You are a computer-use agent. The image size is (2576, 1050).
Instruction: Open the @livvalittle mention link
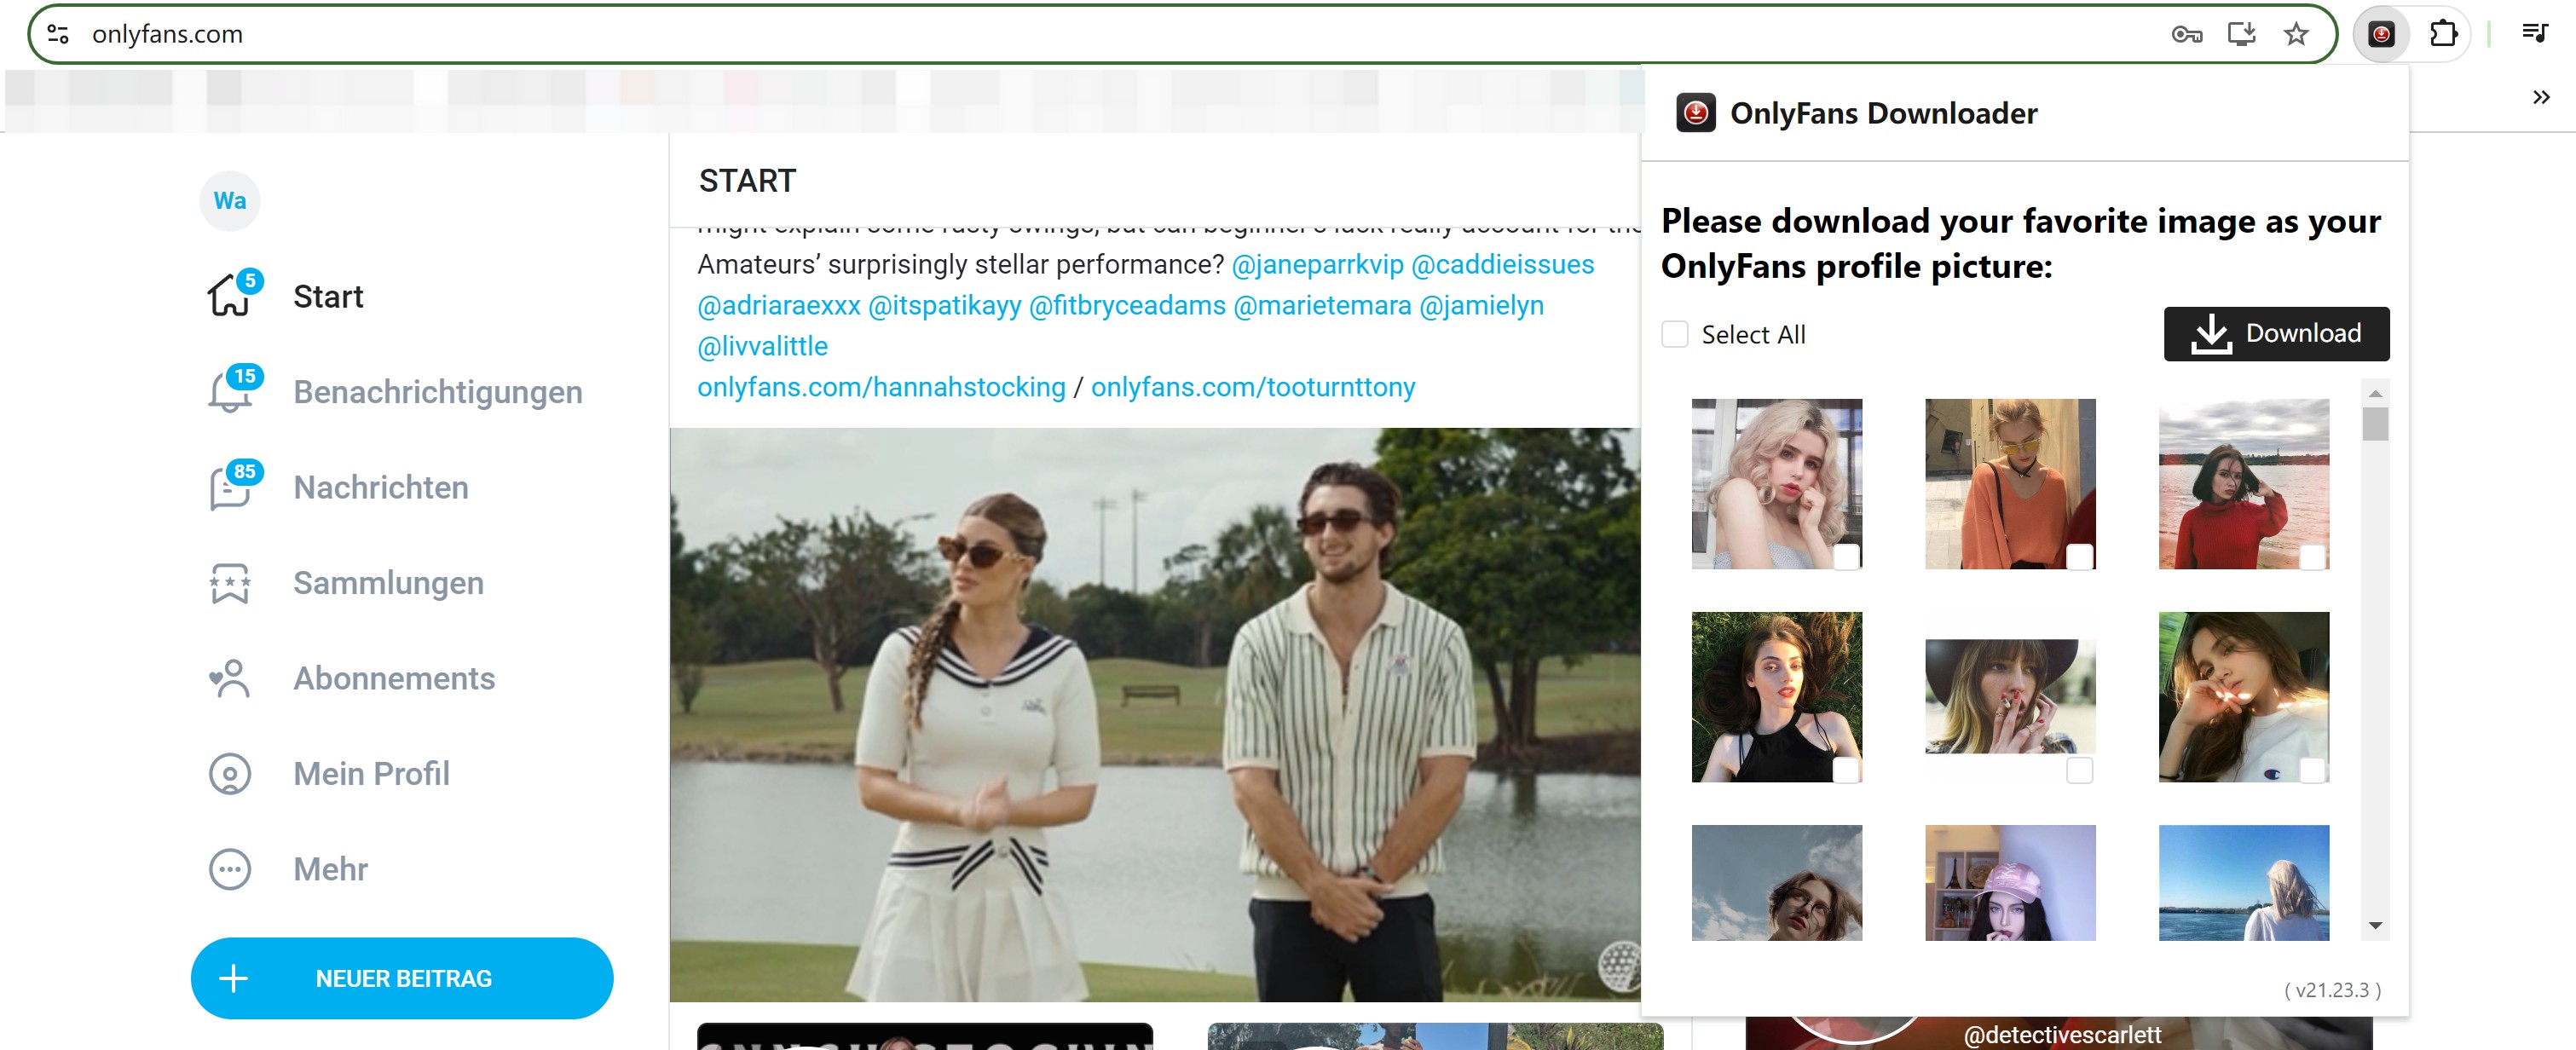point(763,346)
